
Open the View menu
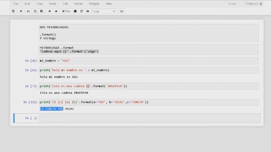(39, 4)
